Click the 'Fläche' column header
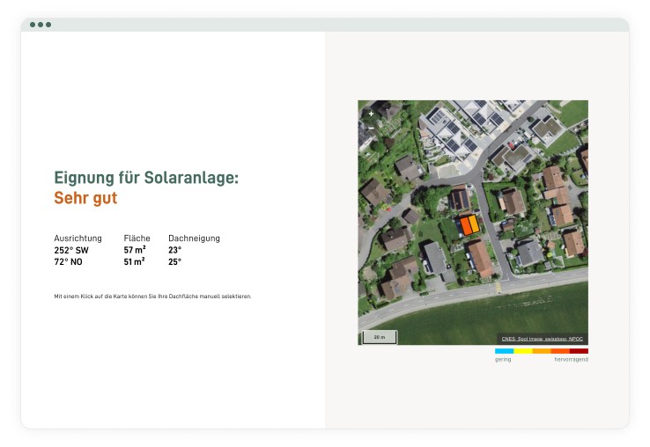650x447 pixels. 137,238
